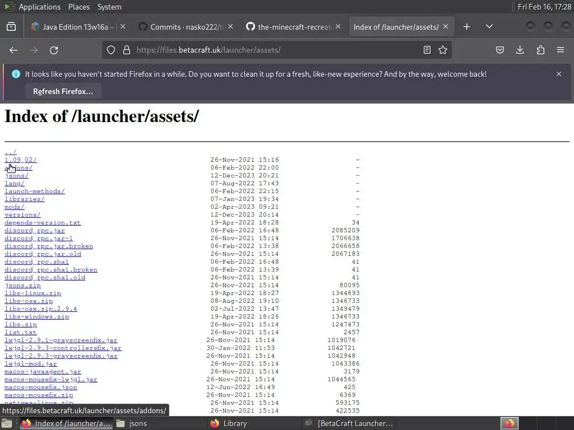Screen dimensions: 574x430
Task: Open the downloads panel
Action: (x=520, y=50)
